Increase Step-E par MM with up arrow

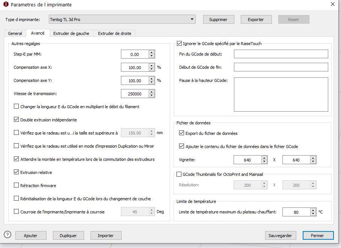152,52
